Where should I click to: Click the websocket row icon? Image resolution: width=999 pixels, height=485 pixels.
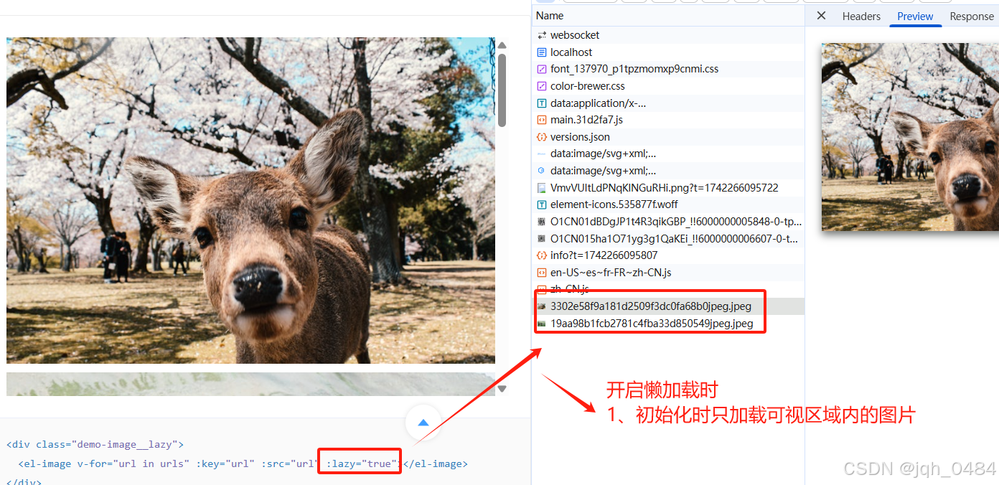tap(542, 35)
